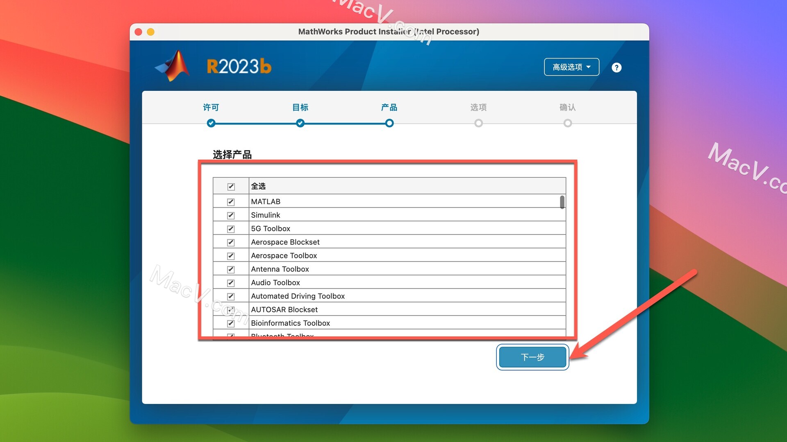Open the help question mark icon
This screenshot has height=442, width=787.
pos(616,68)
